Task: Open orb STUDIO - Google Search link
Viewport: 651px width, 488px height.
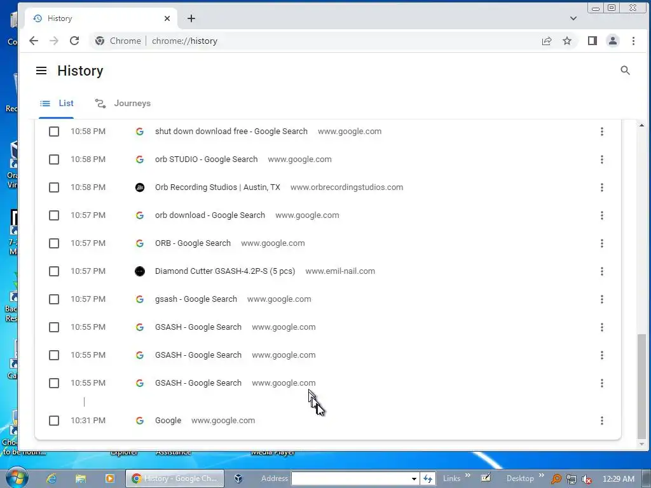Action: pyautogui.click(x=207, y=159)
